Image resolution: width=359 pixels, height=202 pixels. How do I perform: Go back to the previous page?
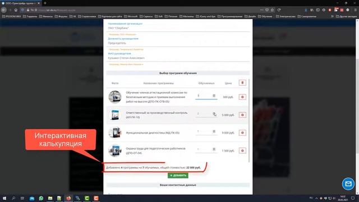click(4, 10)
